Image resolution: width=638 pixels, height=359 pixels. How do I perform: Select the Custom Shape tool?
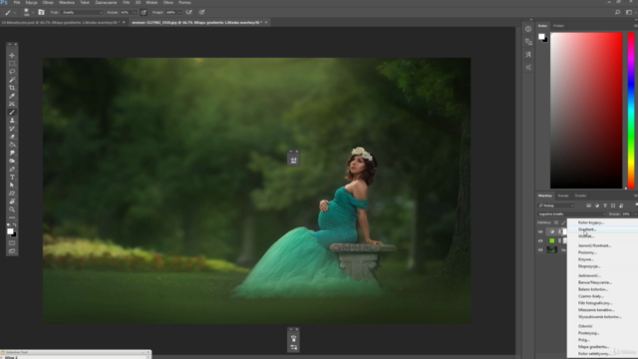point(12,193)
